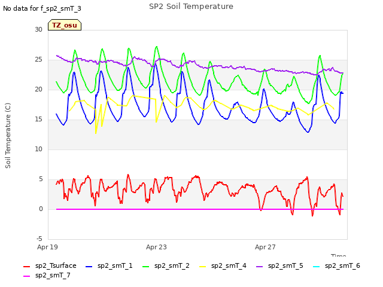Click the magenta sp2_smT_7 legend swatch

click(26, 276)
